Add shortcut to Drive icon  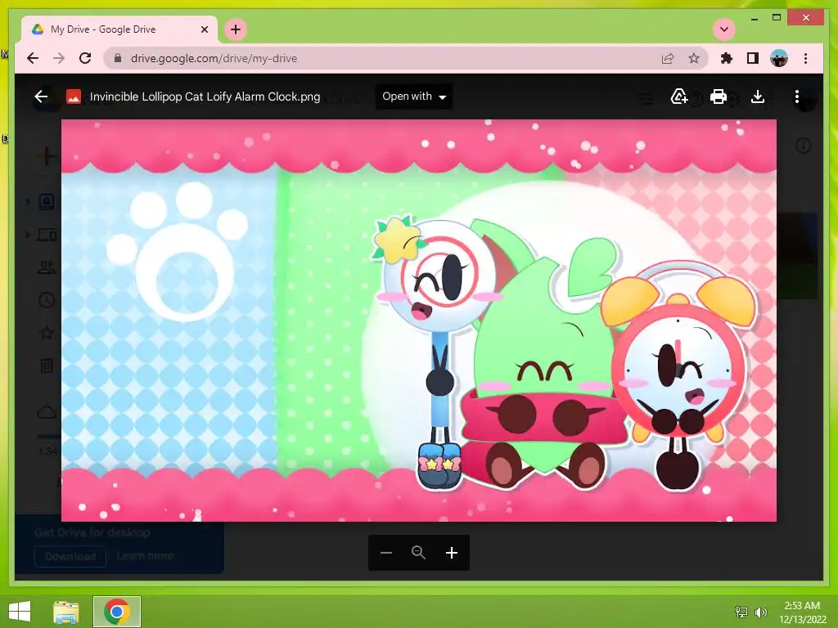click(678, 96)
